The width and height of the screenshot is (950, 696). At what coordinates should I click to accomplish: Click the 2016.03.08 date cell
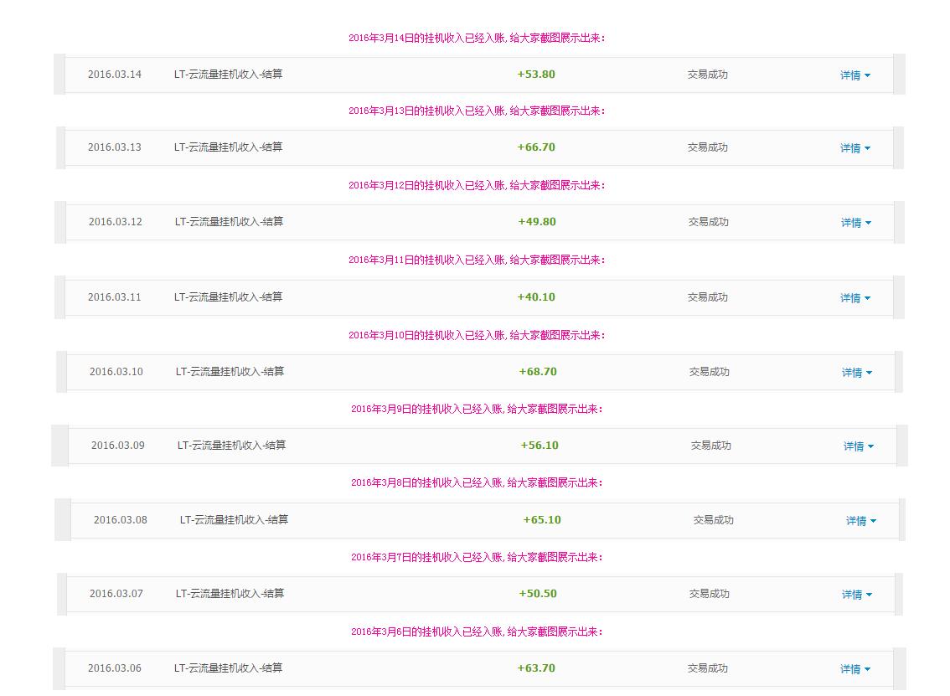[121, 520]
